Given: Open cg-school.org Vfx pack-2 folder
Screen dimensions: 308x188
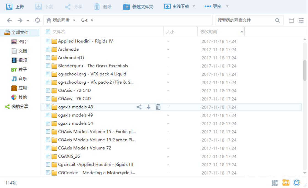Looking at the screenshot, I should tap(96, 82).
